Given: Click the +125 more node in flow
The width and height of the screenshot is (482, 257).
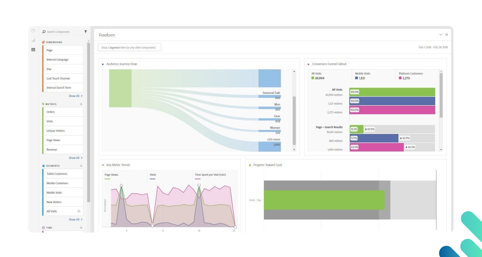Looking at the screenshot, I should pos(269,146).
